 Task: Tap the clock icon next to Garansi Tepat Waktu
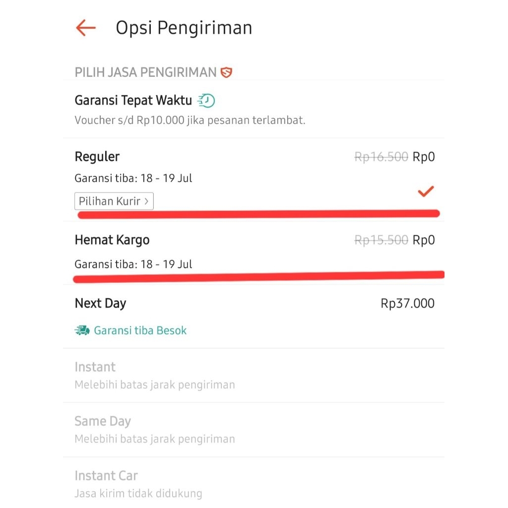click(209, 100)
